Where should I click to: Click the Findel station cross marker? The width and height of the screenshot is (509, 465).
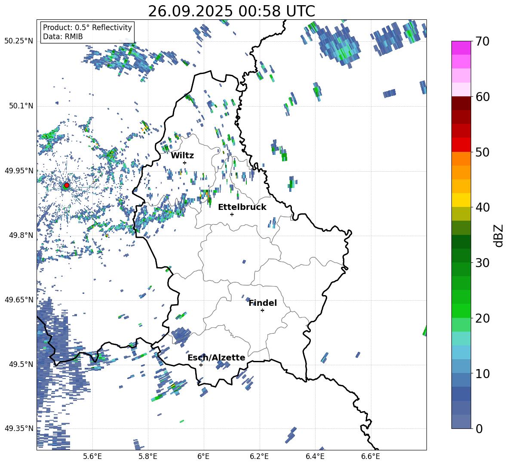[262, 310]
